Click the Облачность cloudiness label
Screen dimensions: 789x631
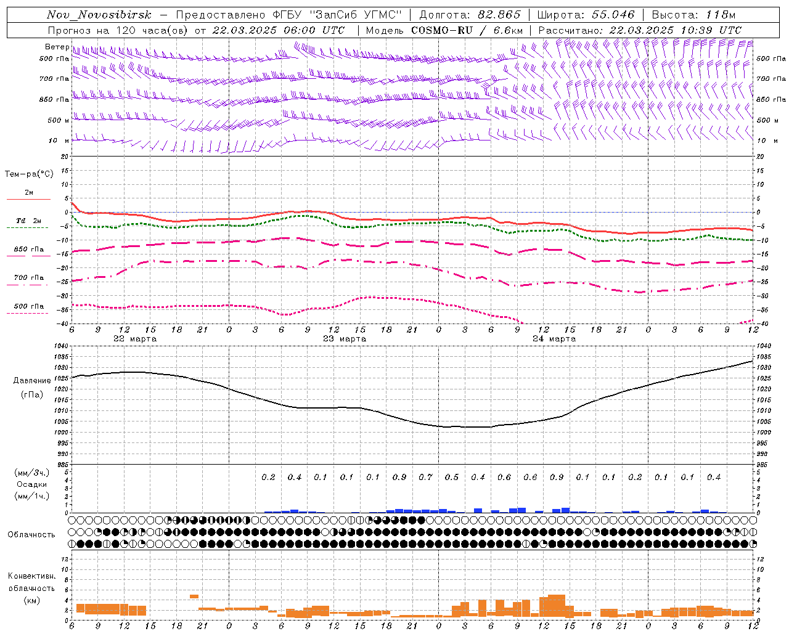point(31,534)
